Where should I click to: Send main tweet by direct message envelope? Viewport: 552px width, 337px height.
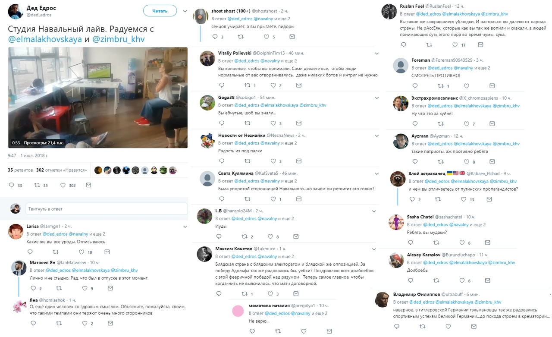click(x=88, y=185)
